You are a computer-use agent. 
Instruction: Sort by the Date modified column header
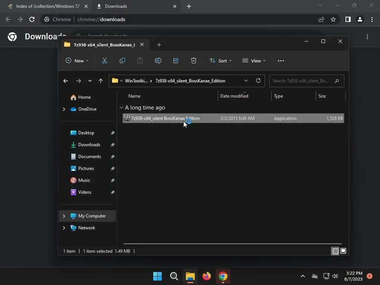(x=234, y=96)
